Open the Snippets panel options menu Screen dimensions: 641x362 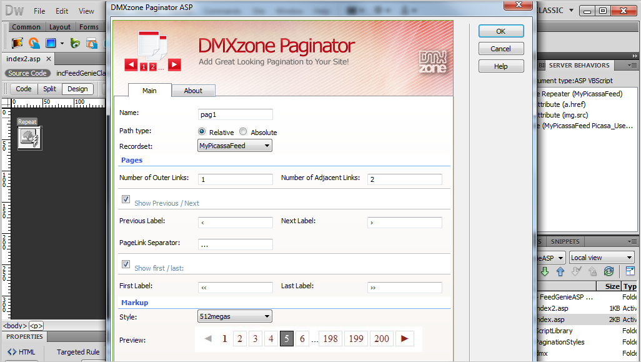632,241
